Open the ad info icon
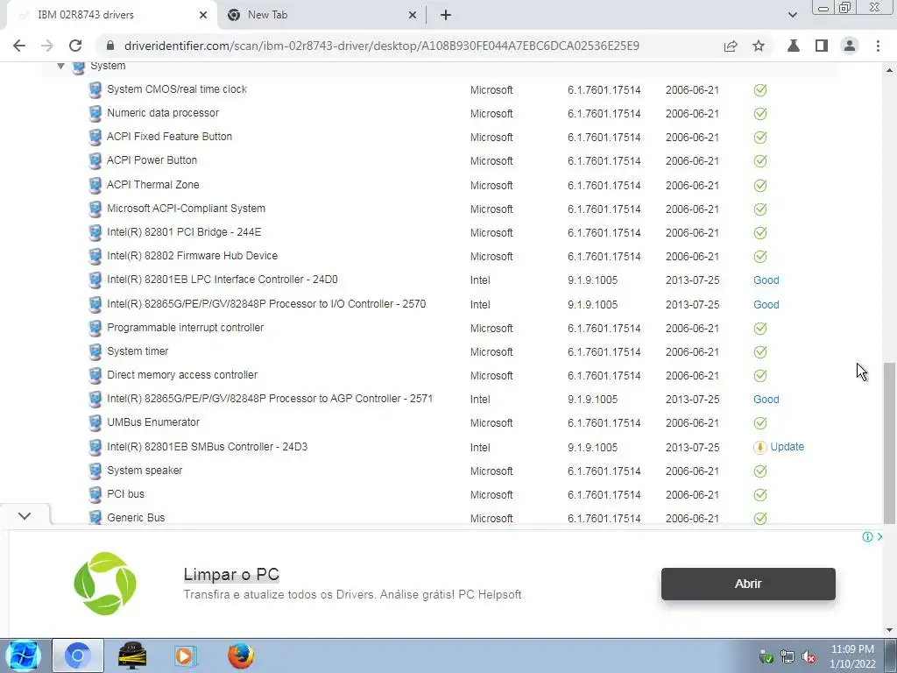The image size is (897, 673). point(867,537)
